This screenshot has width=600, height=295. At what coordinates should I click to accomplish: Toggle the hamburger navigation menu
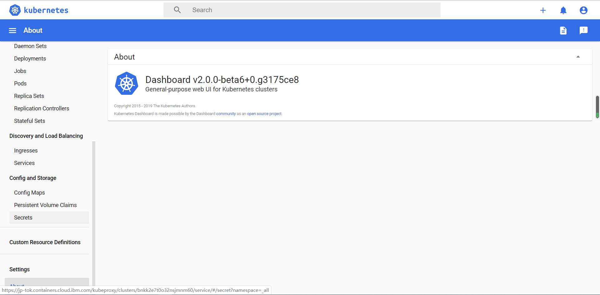pyautogui.click(x=12, y=31)
